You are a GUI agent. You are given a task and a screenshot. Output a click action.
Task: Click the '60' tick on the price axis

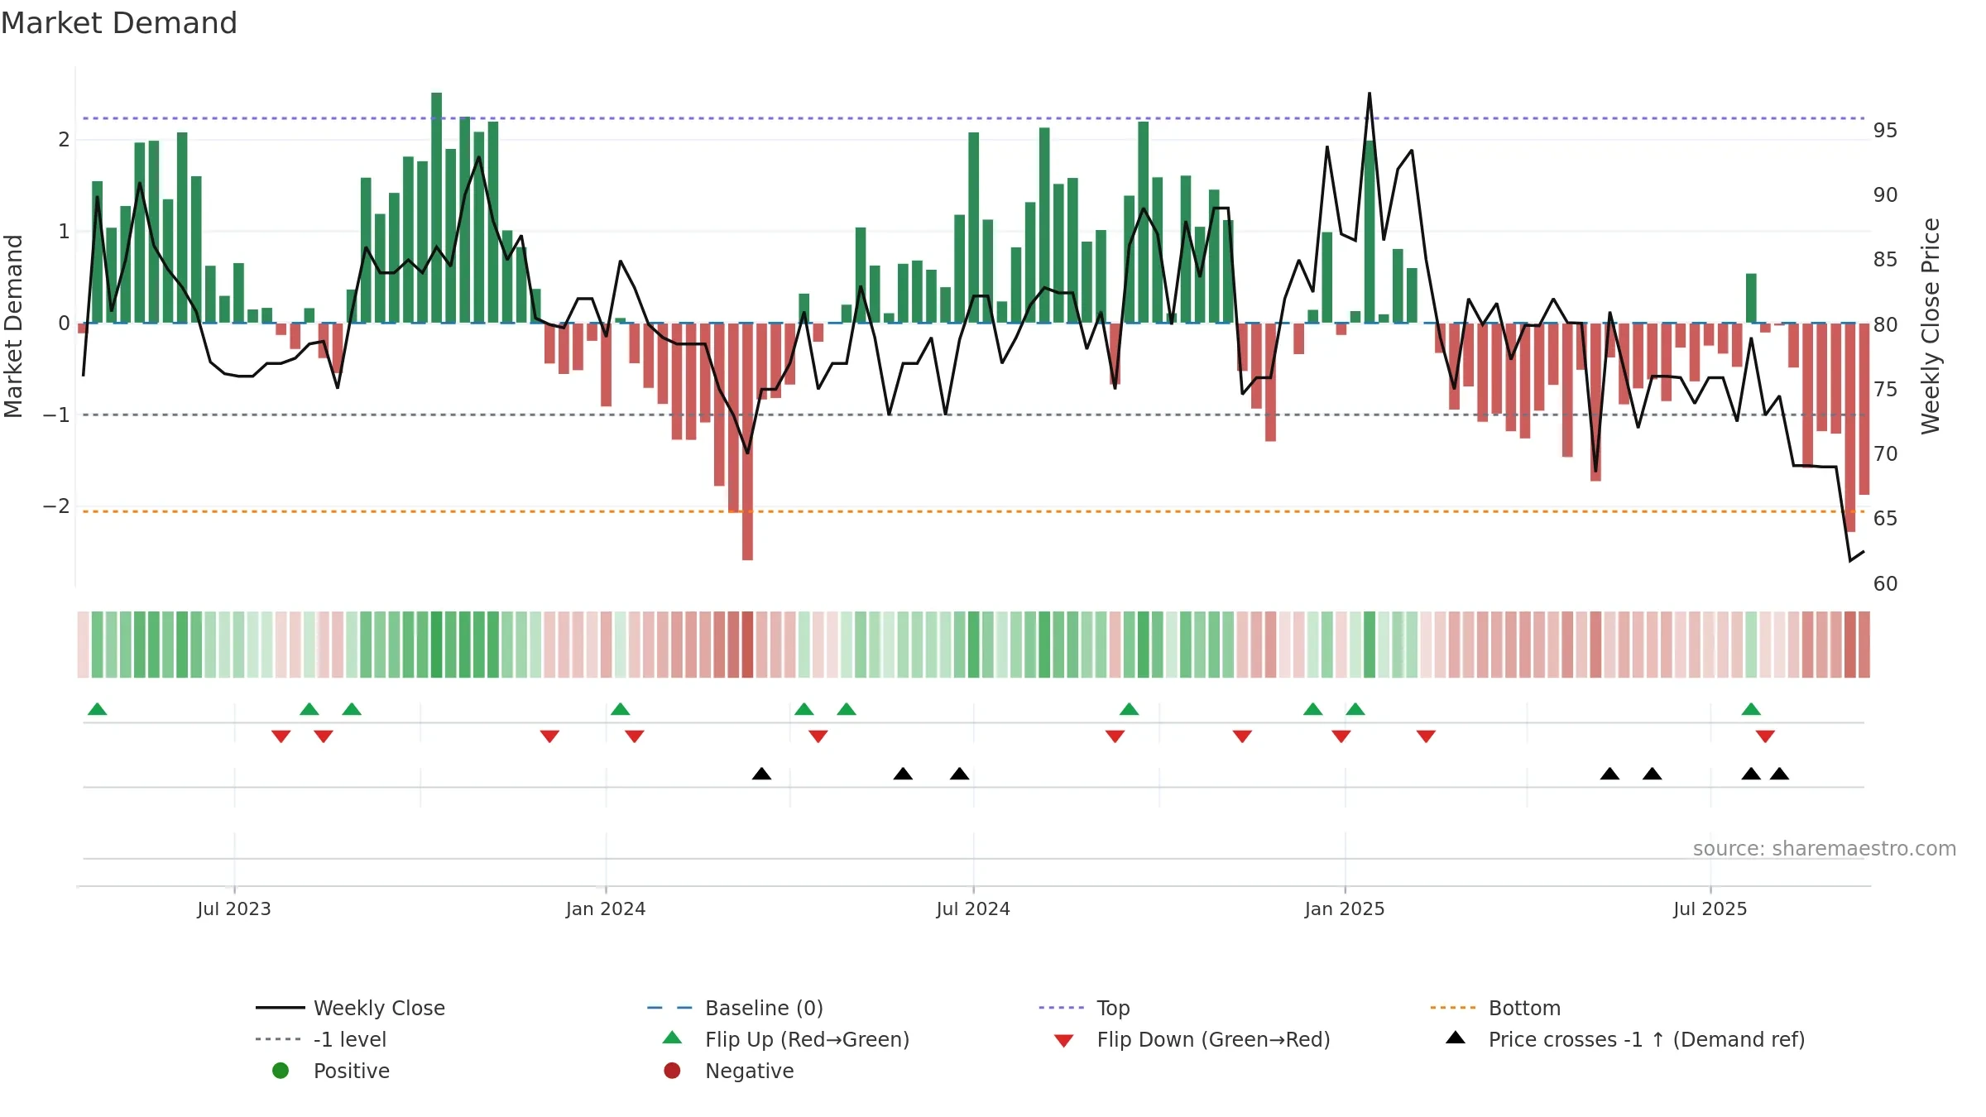click(x=1885, y=584)
